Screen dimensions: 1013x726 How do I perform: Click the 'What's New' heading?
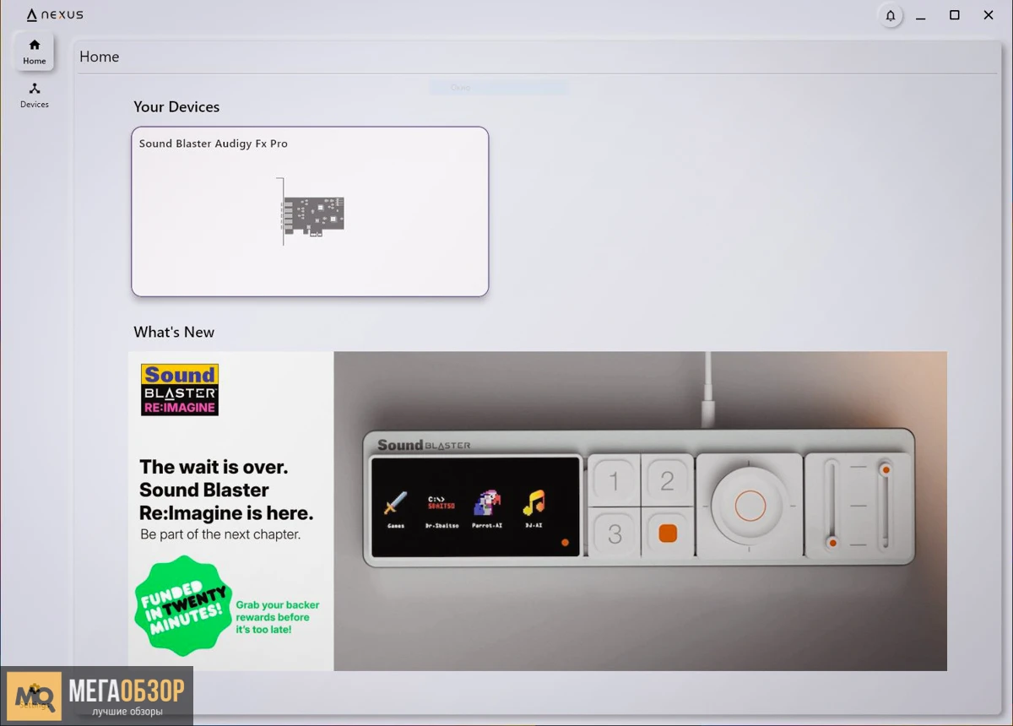pyautogui.click(x=174, y=332)
